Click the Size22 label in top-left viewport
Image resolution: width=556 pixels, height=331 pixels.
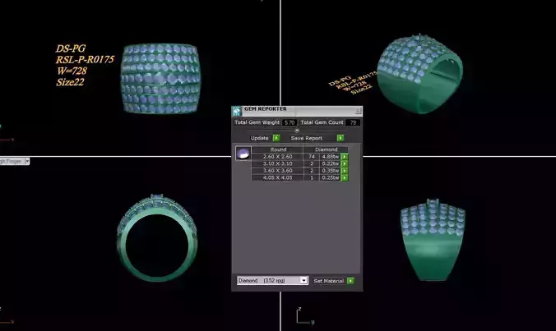tap(70, 82)
